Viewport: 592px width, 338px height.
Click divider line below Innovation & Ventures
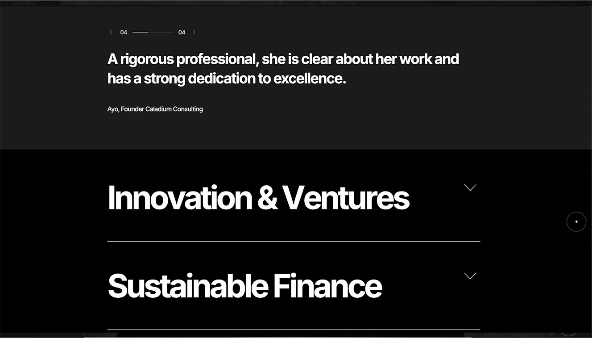(294, 242)
